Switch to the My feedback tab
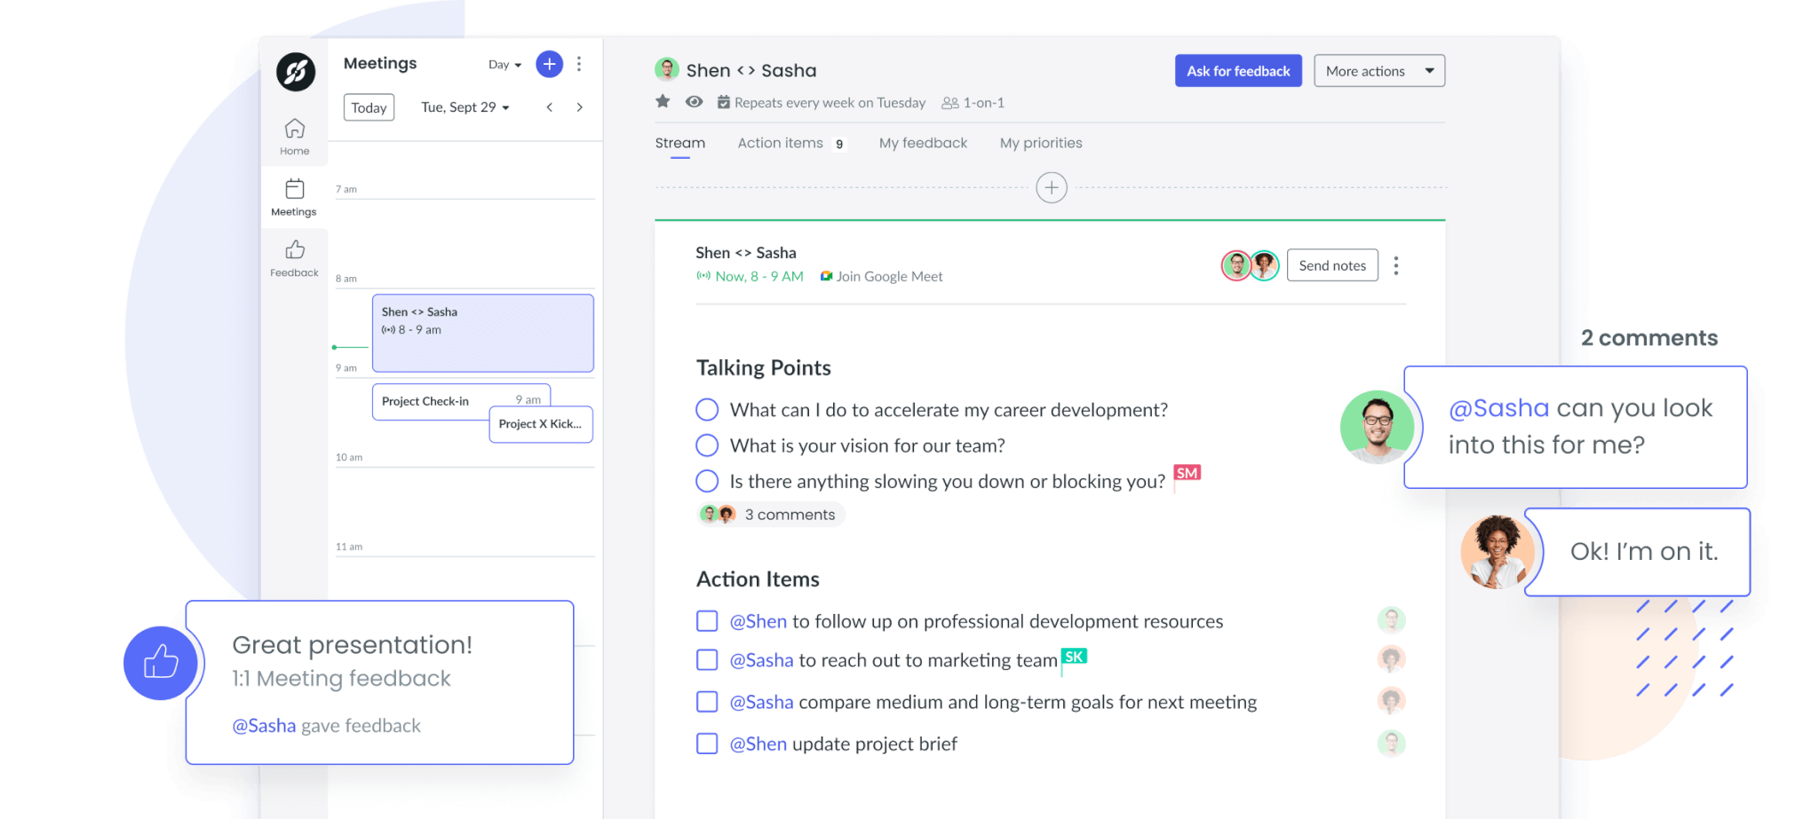Screen dimensions: 1819x819 [x=924, y=143]
